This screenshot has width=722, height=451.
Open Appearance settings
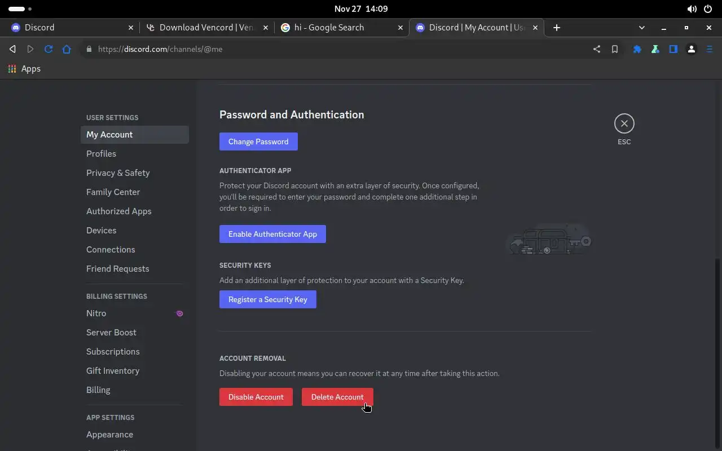134,434
